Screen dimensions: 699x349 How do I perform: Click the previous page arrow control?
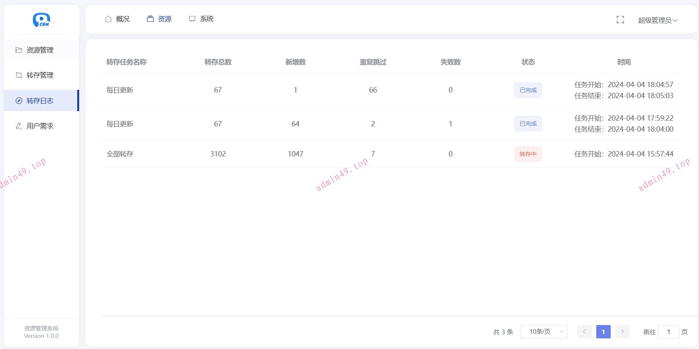584,331
